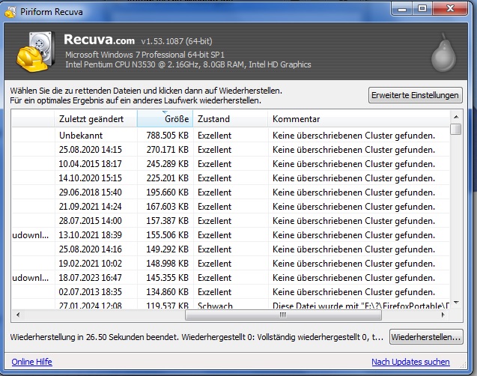Select row dated 25.08.2020 14:15
Image resolution: width=477 pixels, height=376 pixels.
231,150
